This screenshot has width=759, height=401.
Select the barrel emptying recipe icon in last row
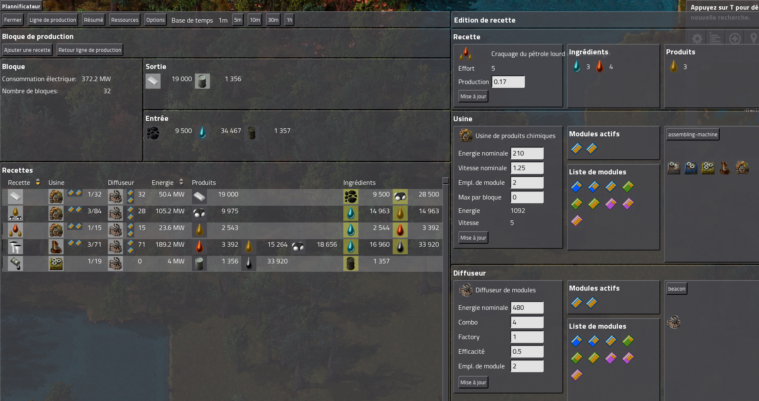point(15,263)
